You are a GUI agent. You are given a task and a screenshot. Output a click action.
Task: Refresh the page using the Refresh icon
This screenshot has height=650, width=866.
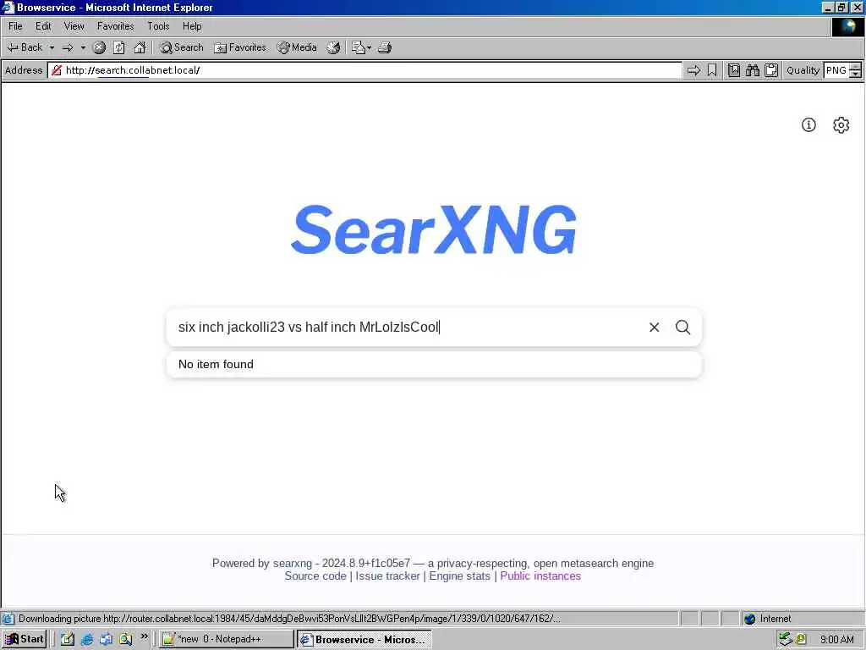tap(119, 47)
